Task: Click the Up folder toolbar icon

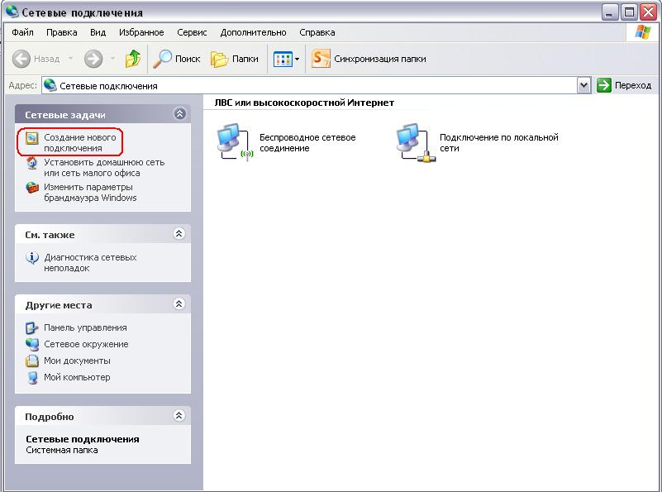Action: click(x=133, y=59)
